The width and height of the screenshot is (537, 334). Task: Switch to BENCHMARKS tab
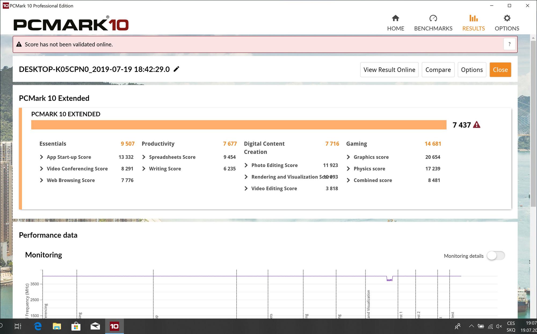pyautogui.click(x=433, y=23)
